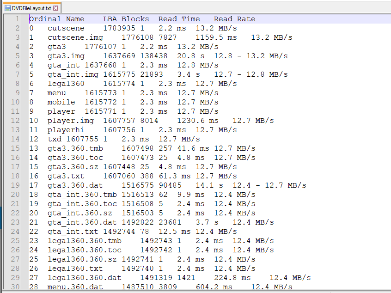
Task: Click the 'cutscene.img' file name
Action: pyautogui.click(x=75, y=37)
